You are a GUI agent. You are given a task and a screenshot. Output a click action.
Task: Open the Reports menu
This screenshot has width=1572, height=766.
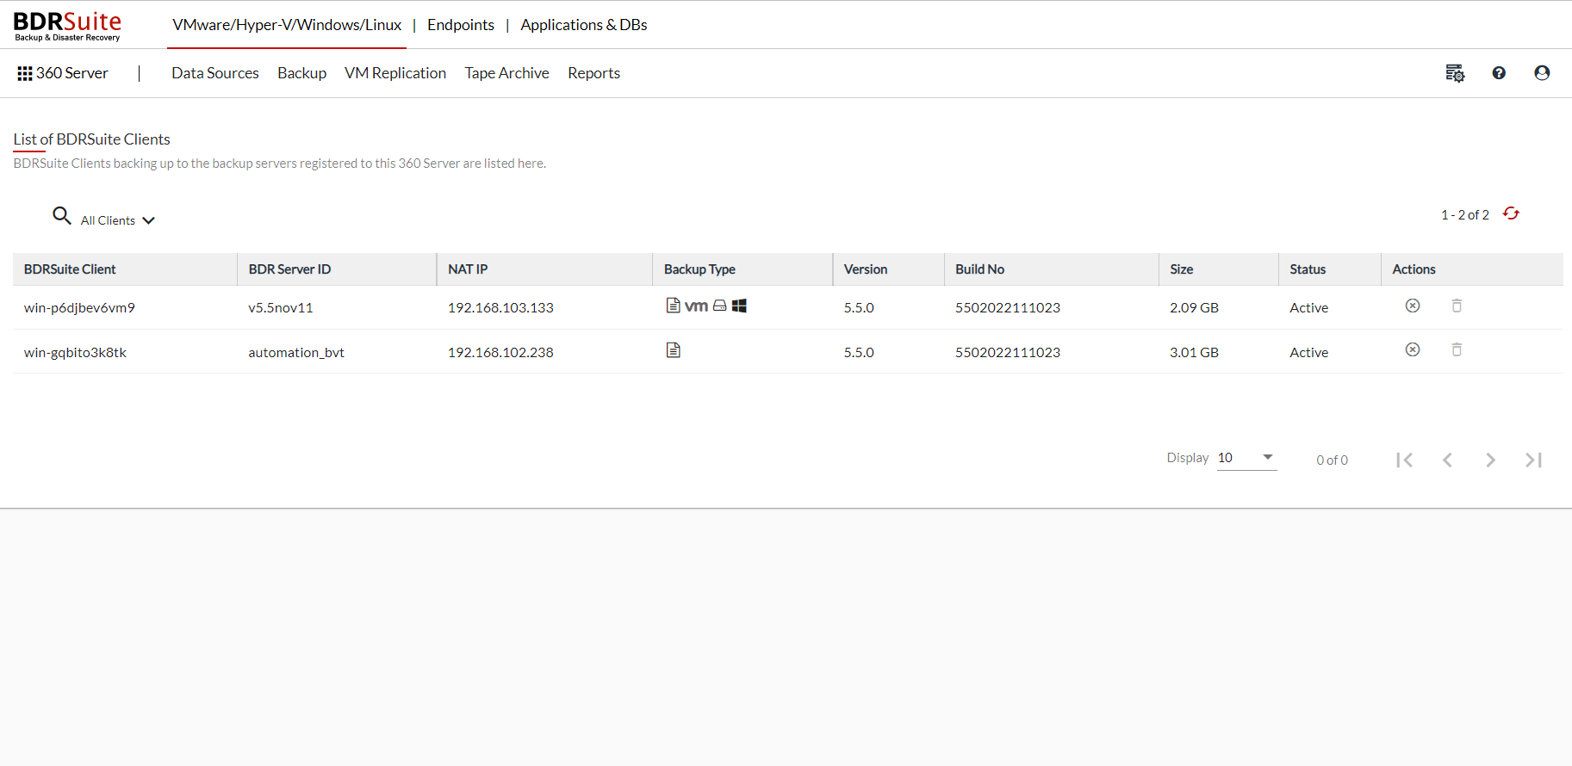click(593, 73)
